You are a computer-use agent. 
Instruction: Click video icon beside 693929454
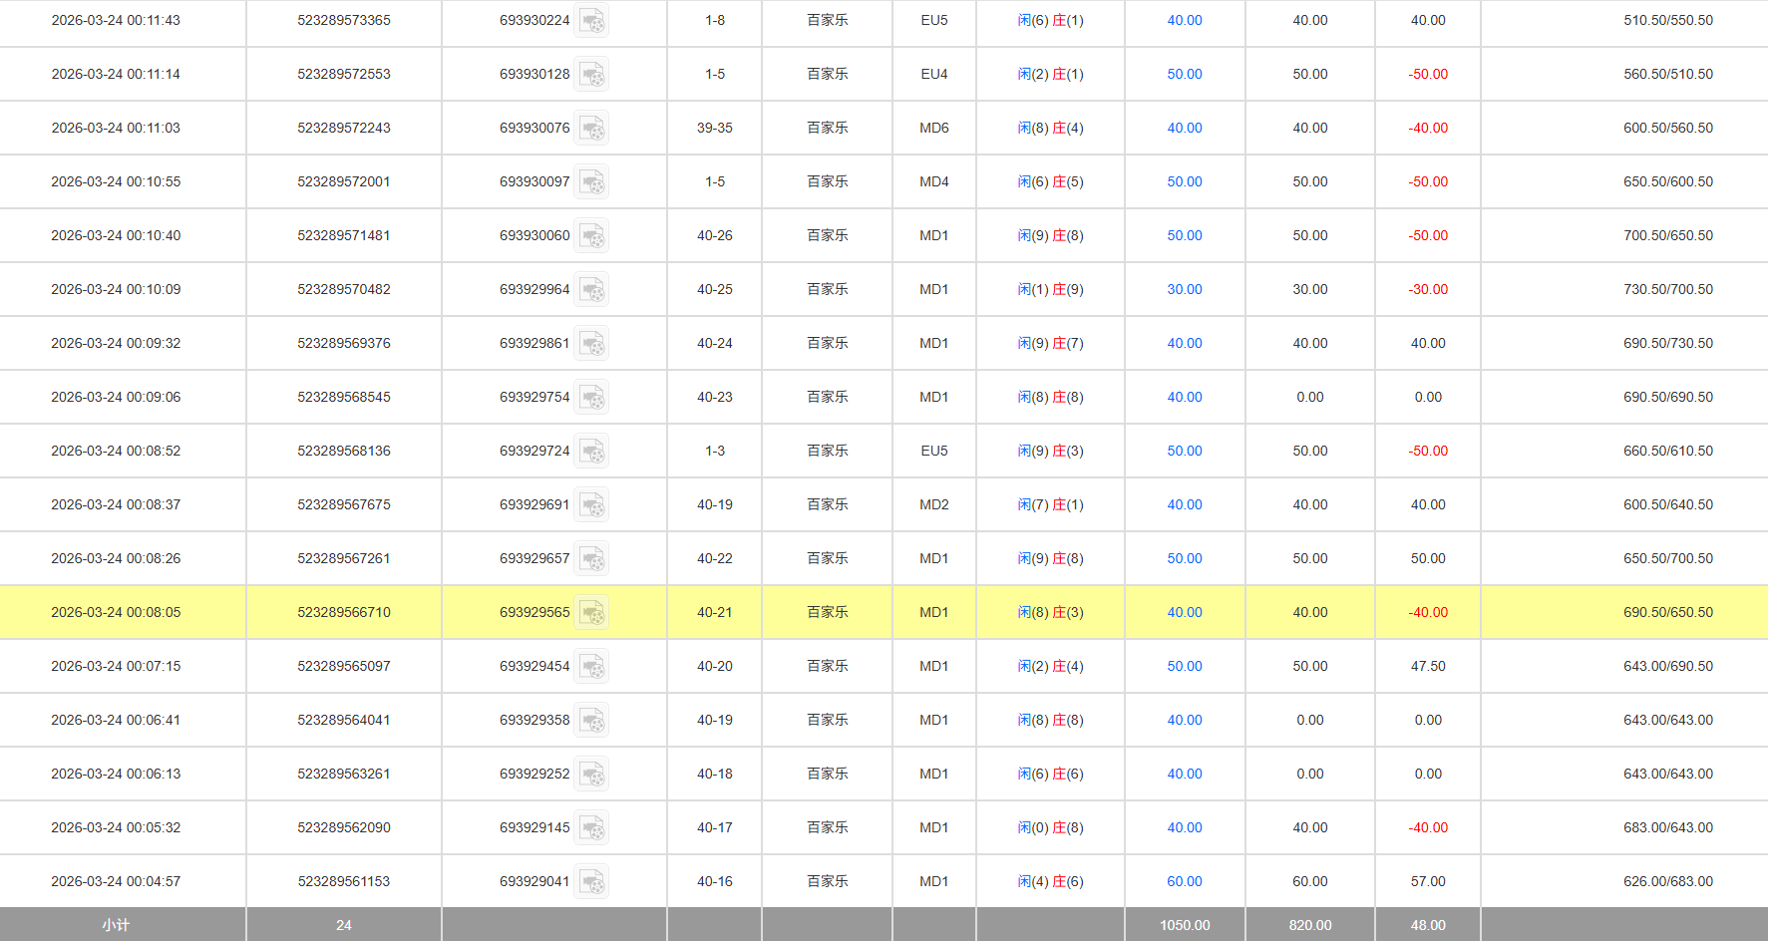coord(591,667)
